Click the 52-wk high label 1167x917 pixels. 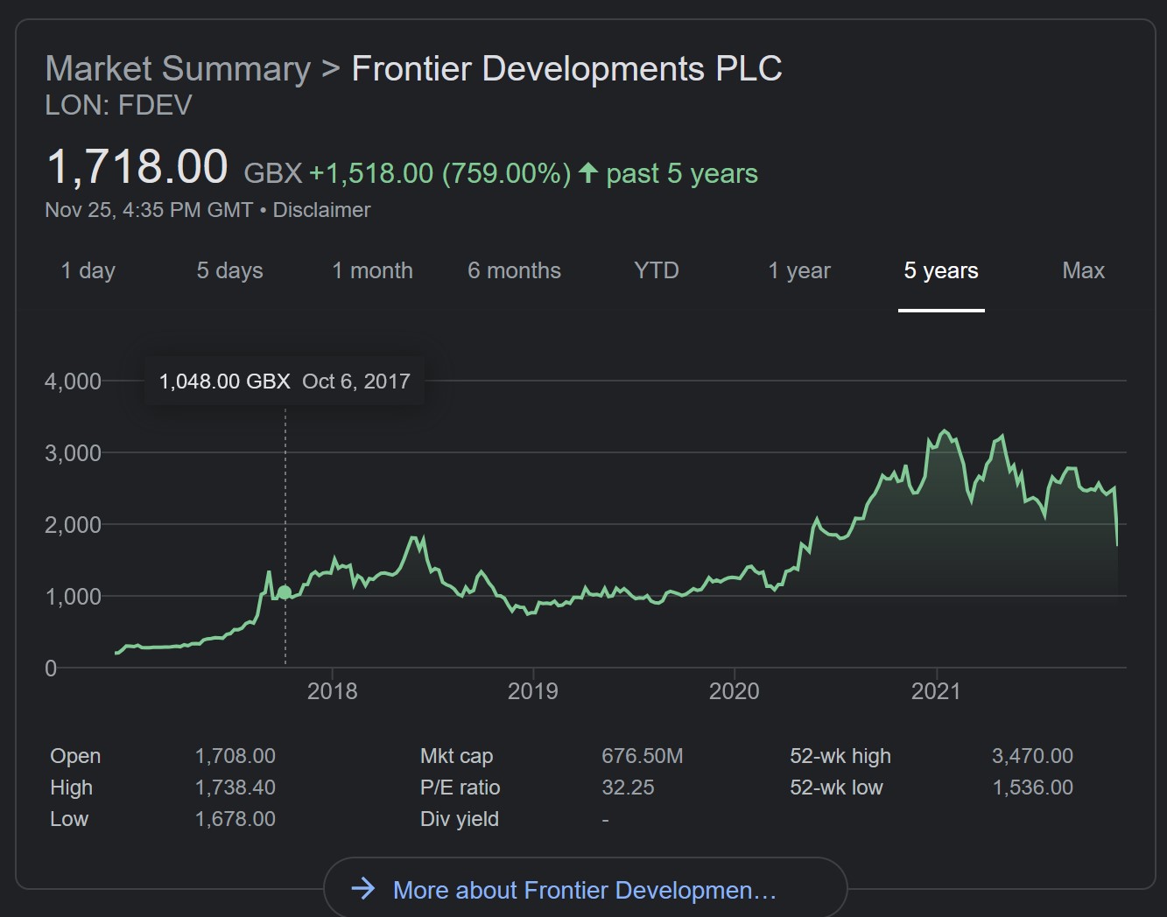[840, 756]
